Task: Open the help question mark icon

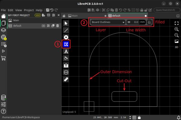Action: (3, 111)
